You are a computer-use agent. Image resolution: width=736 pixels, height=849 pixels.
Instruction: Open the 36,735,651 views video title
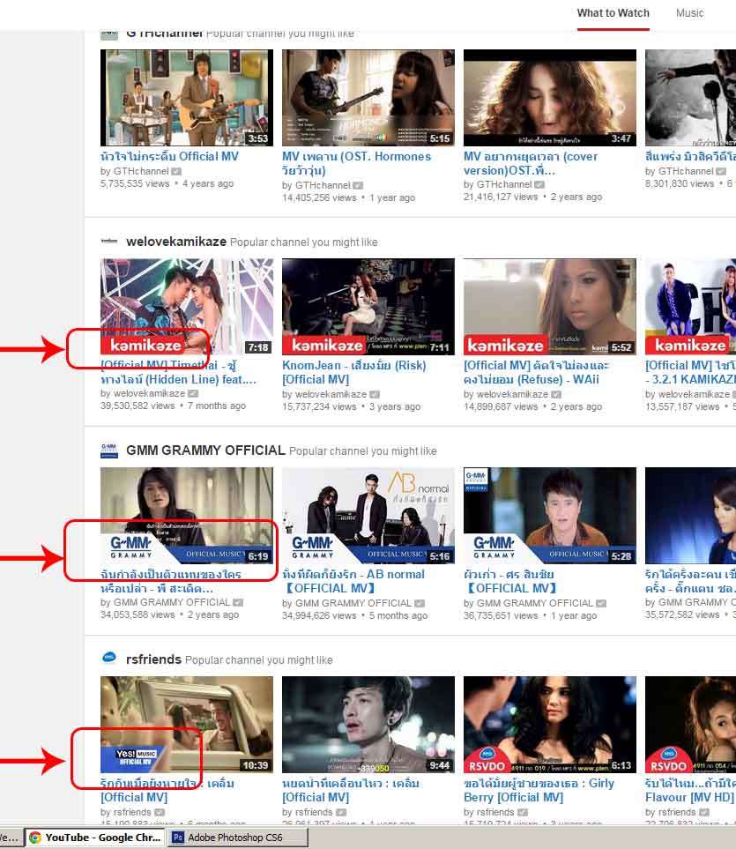point(509,582)
